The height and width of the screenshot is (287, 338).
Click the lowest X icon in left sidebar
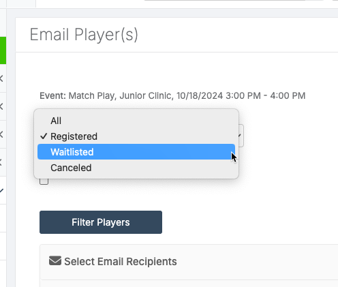tap(1, 162)
